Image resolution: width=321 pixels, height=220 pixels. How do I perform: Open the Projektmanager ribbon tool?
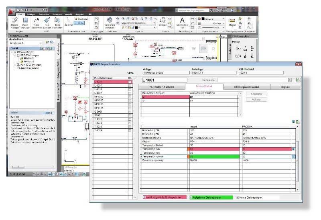[15, 23]
